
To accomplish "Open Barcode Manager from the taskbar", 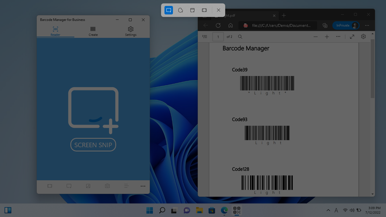I will point(237,210).
